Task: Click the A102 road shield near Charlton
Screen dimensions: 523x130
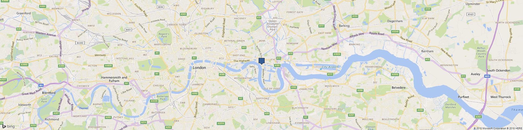Action: coord(294,87)
